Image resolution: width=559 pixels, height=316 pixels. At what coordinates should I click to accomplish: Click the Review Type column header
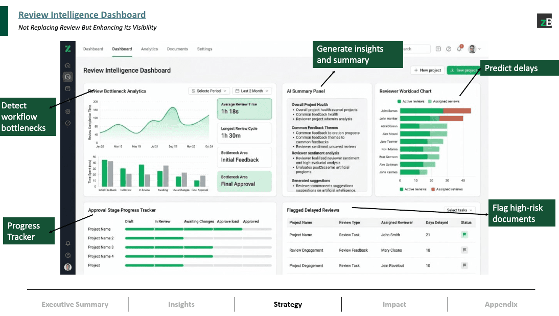tap(350, 222)
